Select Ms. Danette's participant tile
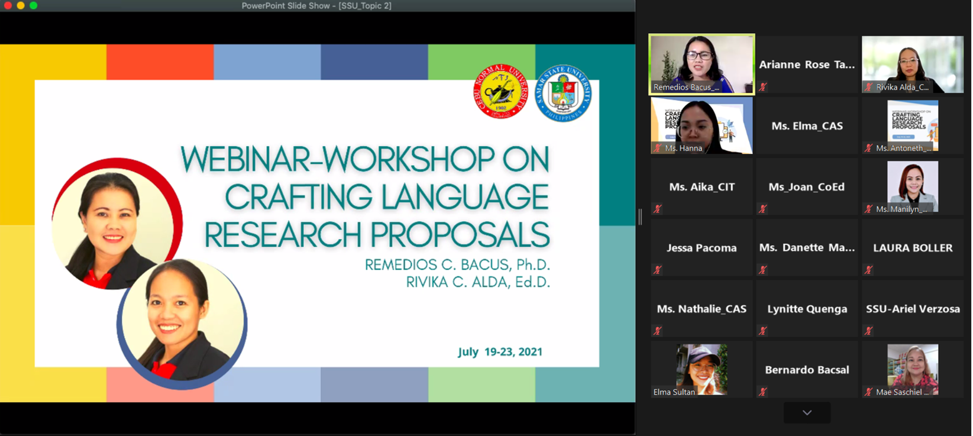This screenshot has height=436, width=973. pyautogui.click(x=807, y=248)
